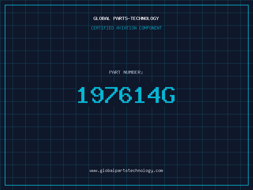
Task: Click the www prefix of the URL
Action: 93,171
